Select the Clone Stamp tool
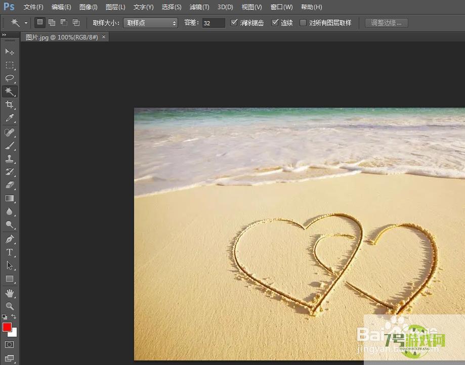 pos(10,159)
